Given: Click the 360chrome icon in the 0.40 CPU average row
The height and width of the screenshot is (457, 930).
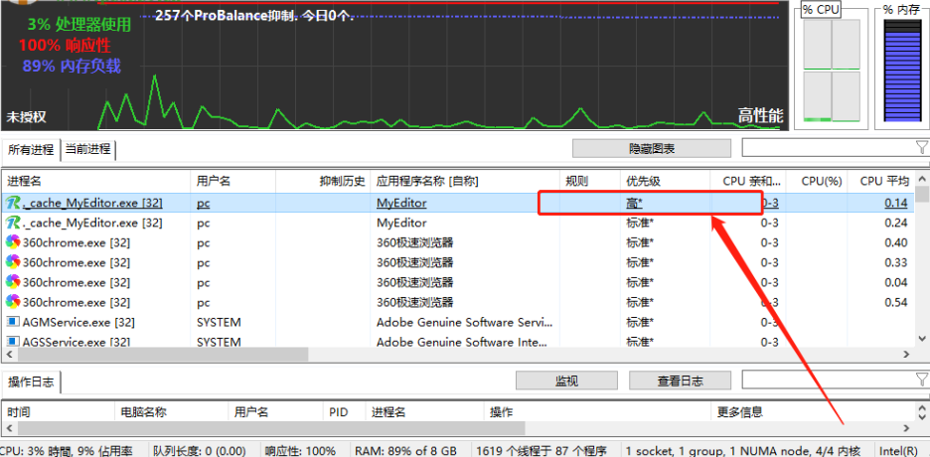Looking at the screenshot, I should (x=13, y=242).
